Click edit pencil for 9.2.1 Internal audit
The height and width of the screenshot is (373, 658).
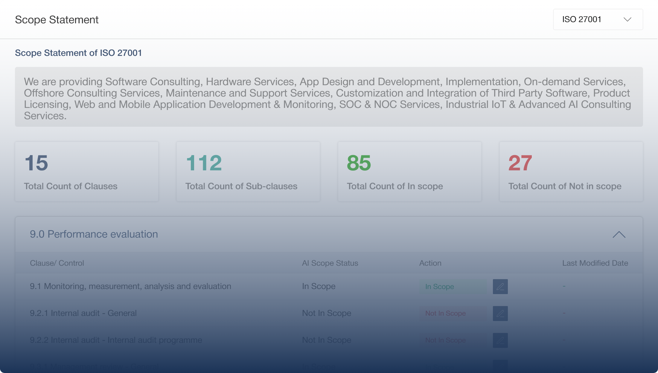coord(500,314)
